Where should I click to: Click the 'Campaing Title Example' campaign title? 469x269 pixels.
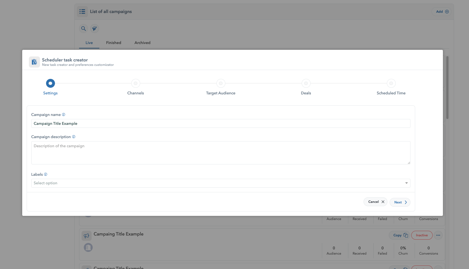click(119, 234)
